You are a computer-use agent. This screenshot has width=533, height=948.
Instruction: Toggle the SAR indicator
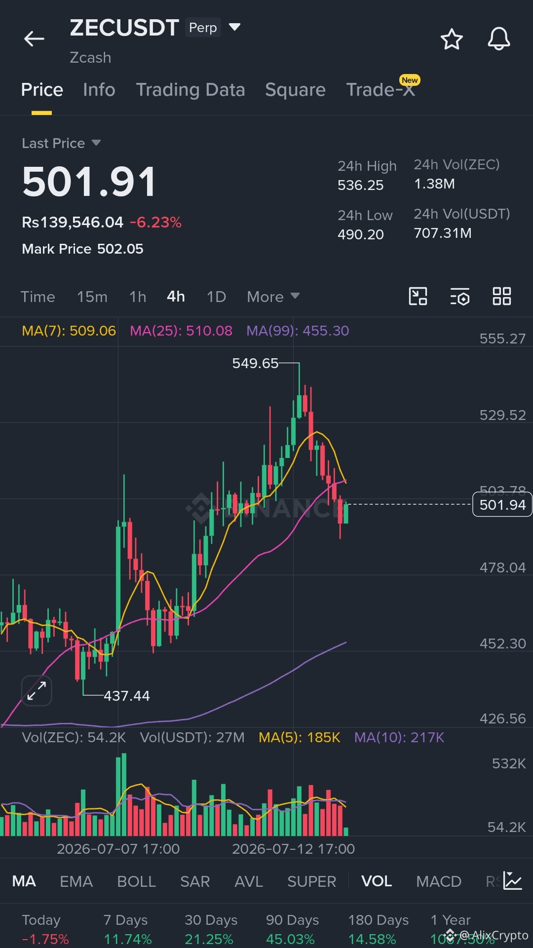point(195,881)
